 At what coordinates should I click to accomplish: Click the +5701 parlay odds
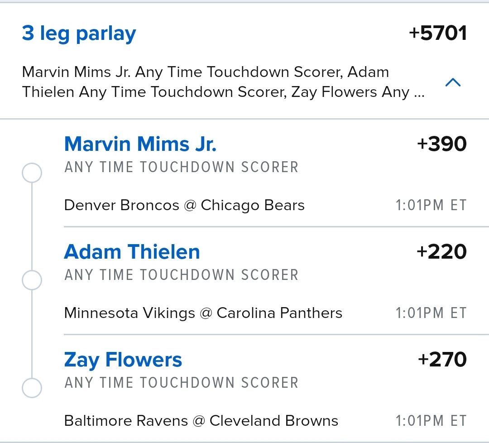coord(438,33)
